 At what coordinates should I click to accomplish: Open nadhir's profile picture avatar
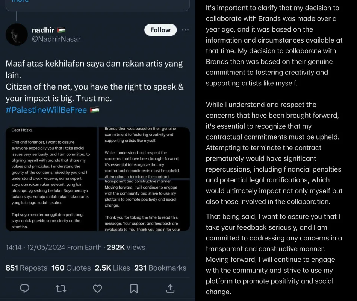17,34
